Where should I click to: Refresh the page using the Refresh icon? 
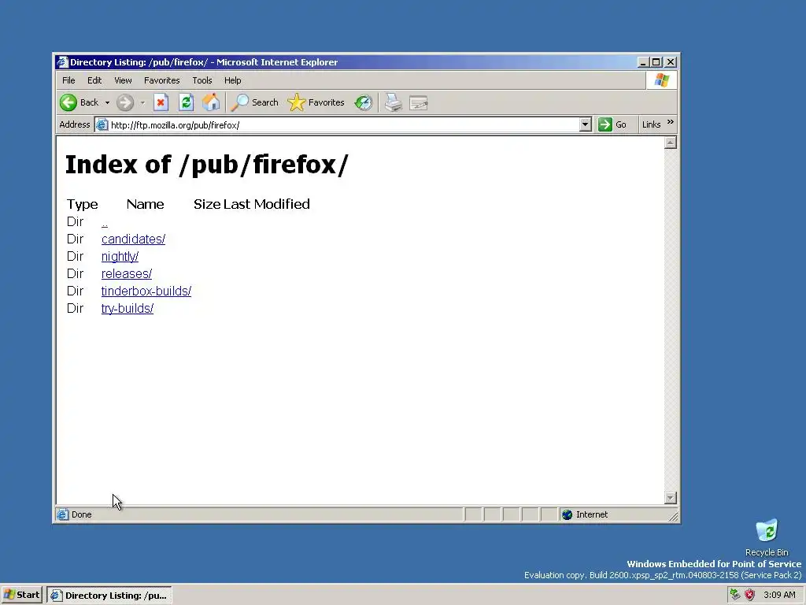tap(186, 102)
